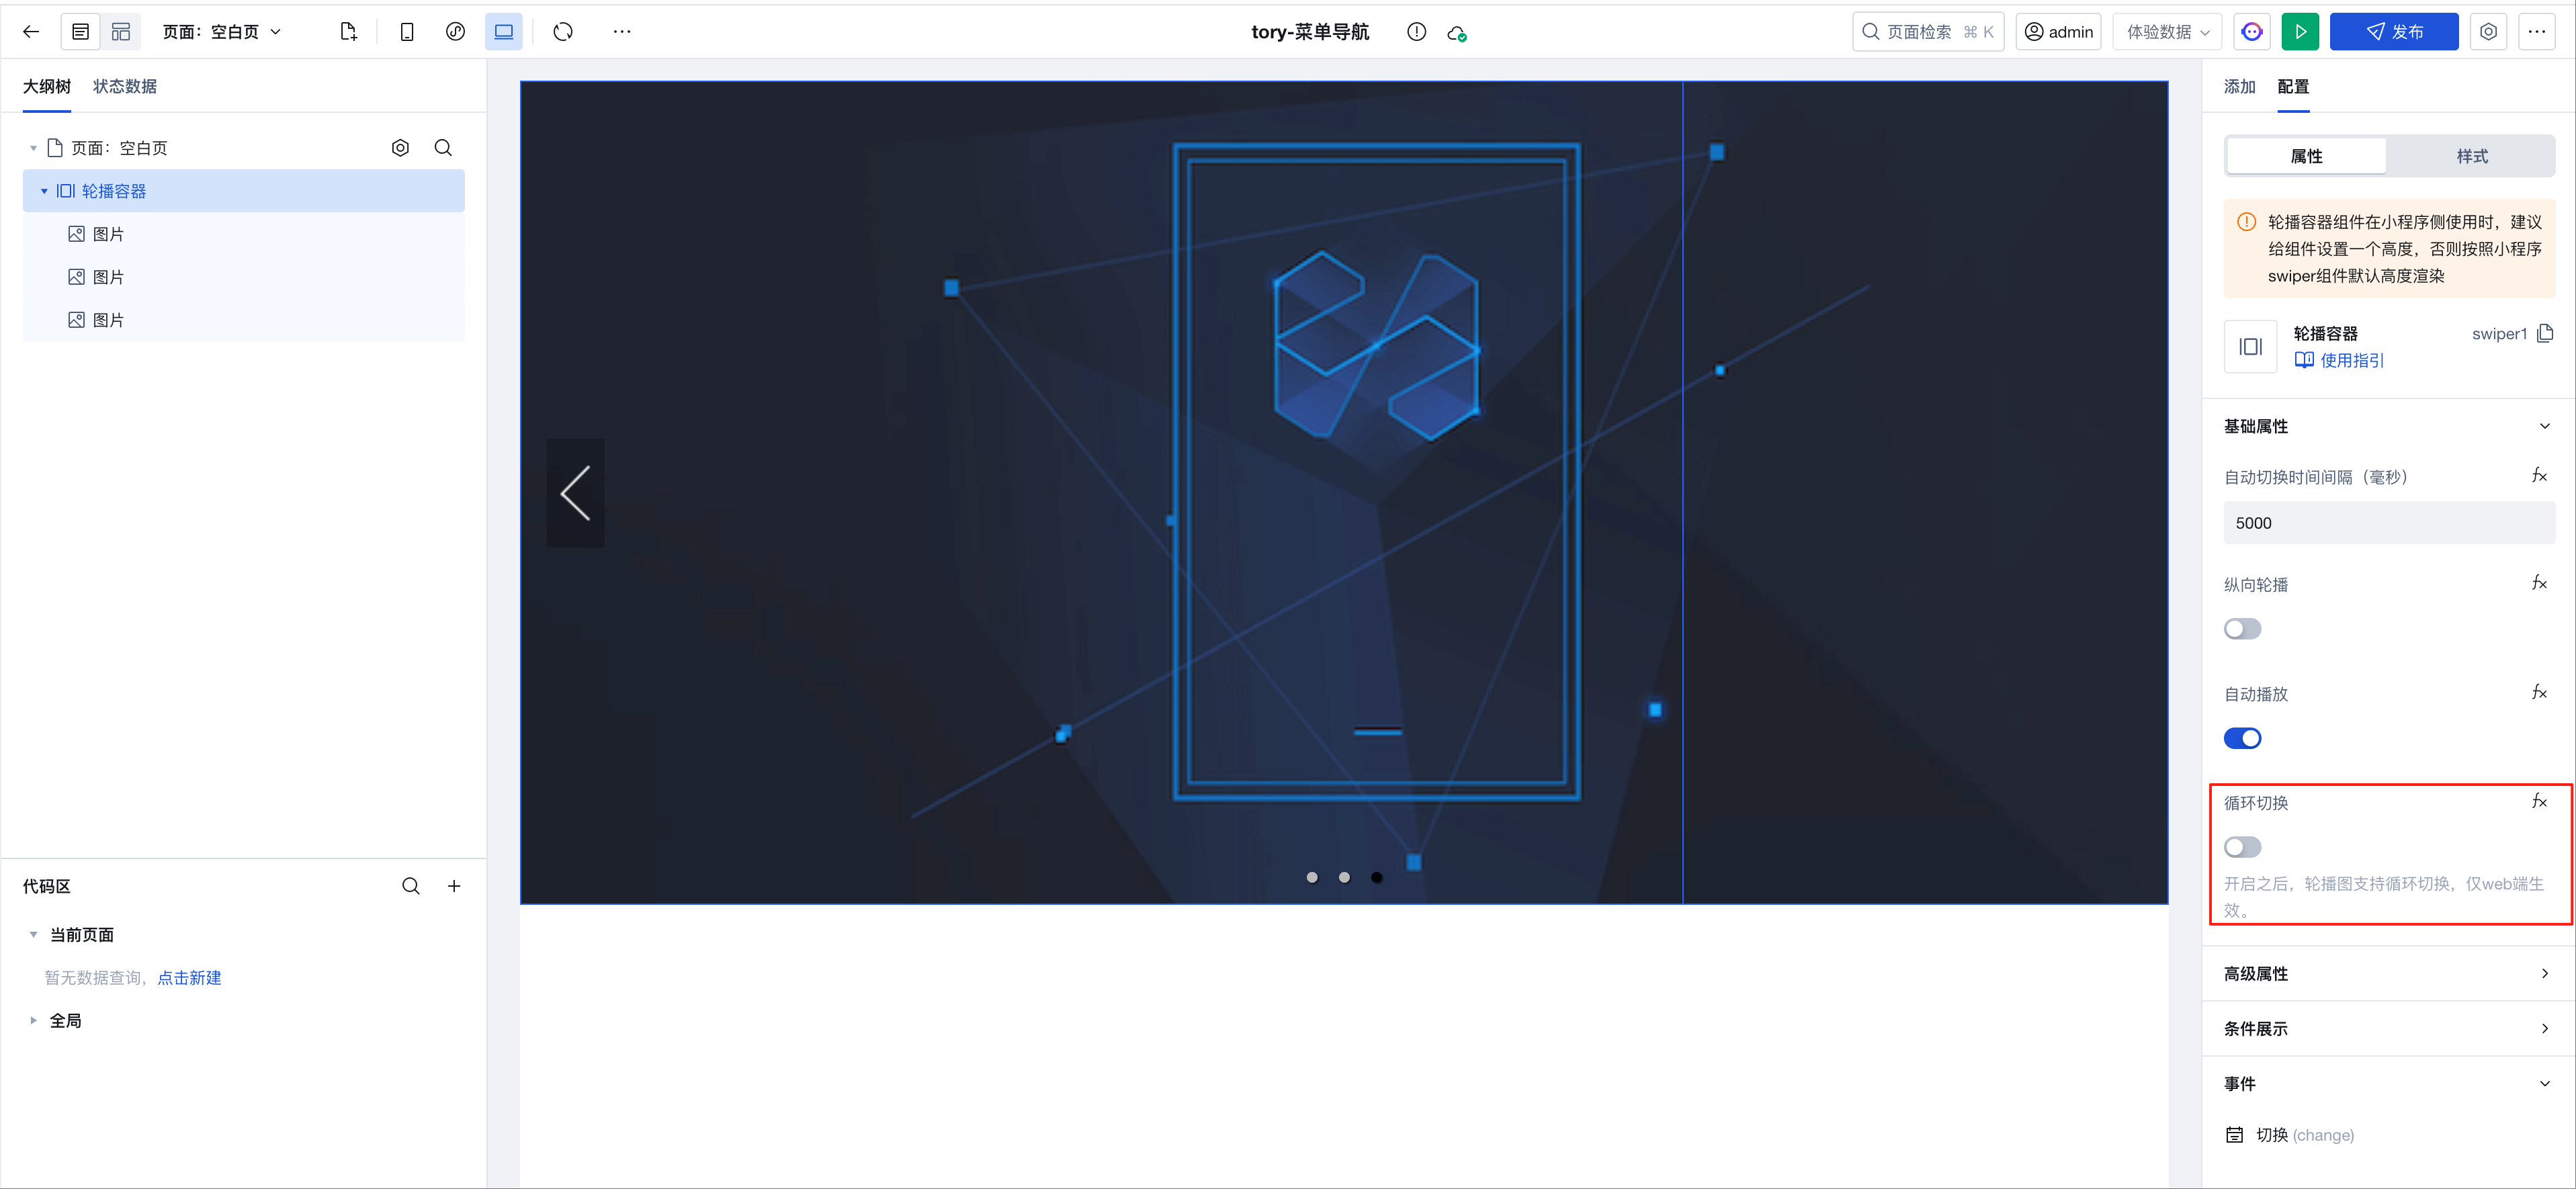The width and height of the screenshot is (2576, 1189).
Task: Click carousel previous slide arrow
Action: click(x=575, y=493)
